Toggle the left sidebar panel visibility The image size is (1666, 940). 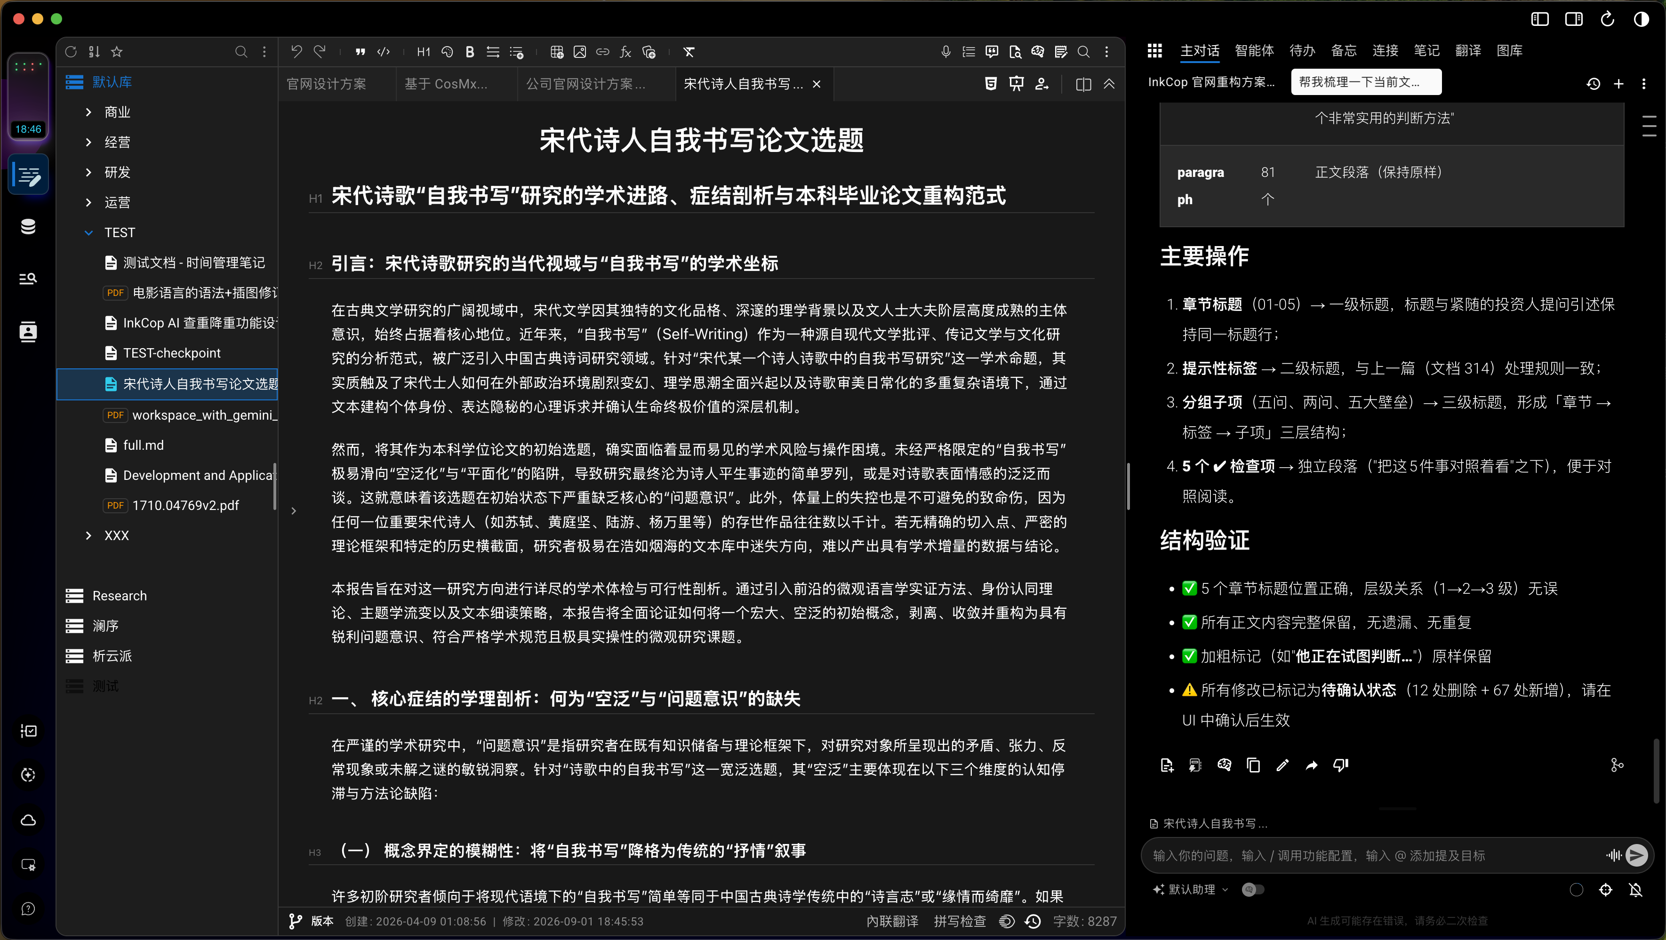(1540, 19)
